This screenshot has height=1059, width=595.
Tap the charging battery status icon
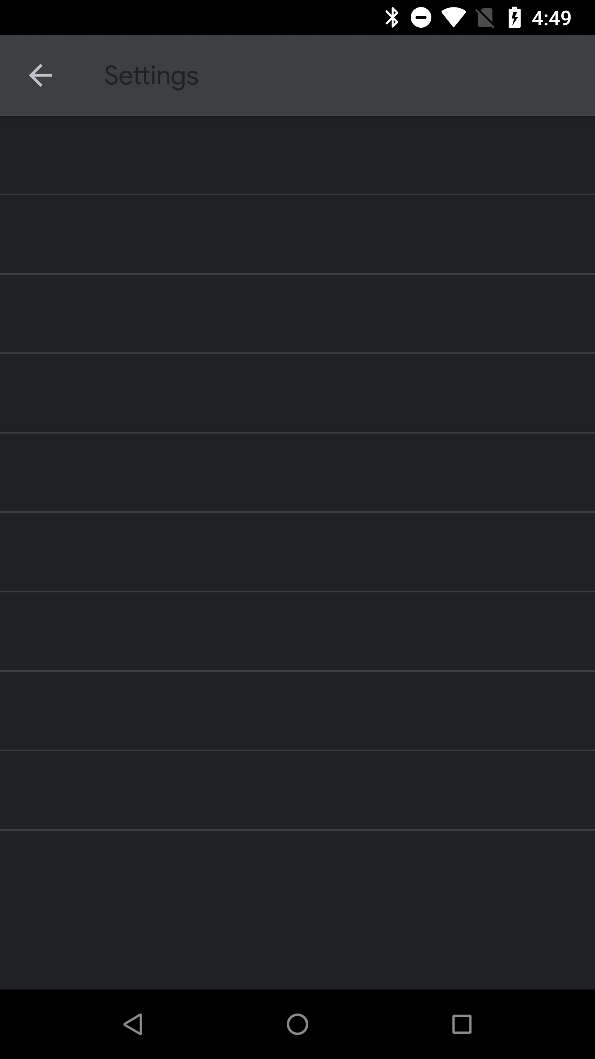(514, 18)
